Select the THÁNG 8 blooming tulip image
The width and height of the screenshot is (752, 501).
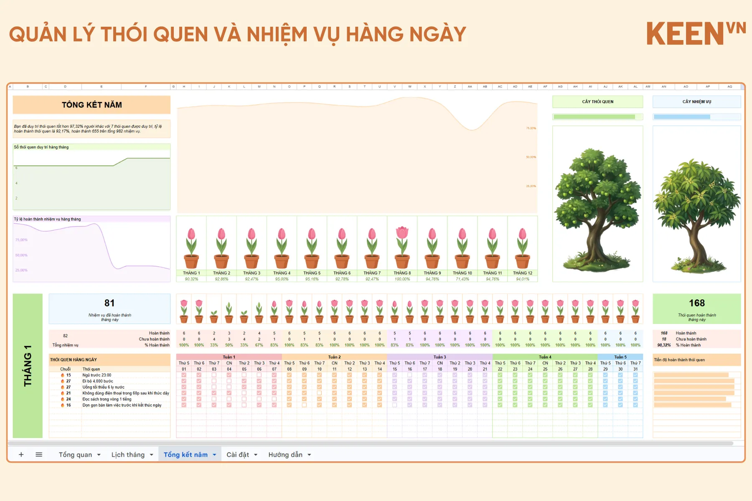pos(402,247)
